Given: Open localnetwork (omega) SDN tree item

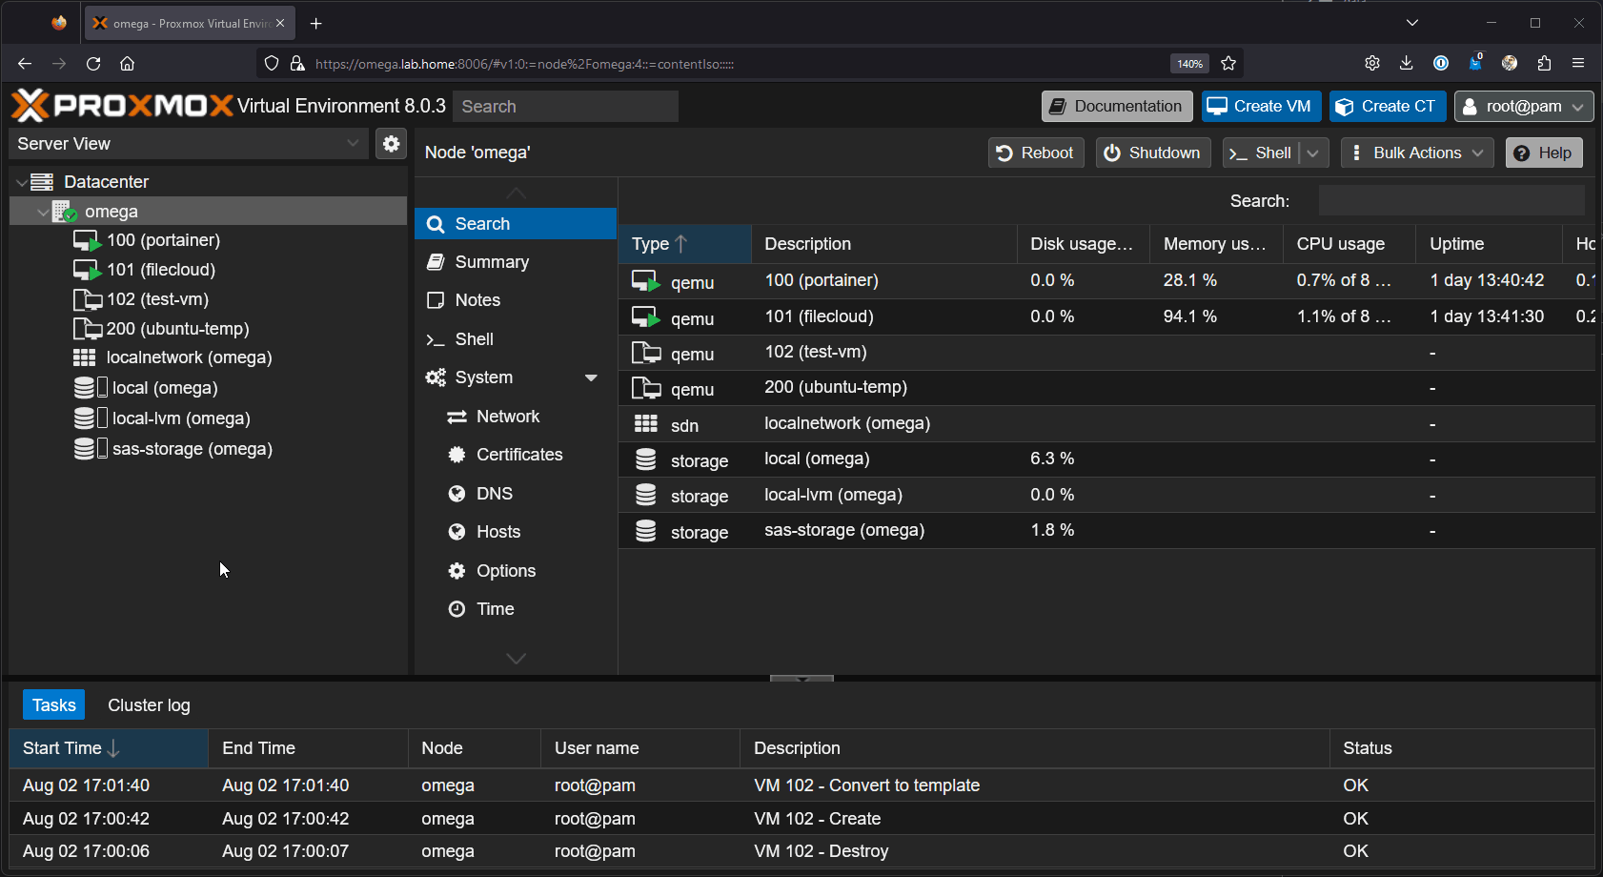Looking at the screenshot, I should [189, 357].
